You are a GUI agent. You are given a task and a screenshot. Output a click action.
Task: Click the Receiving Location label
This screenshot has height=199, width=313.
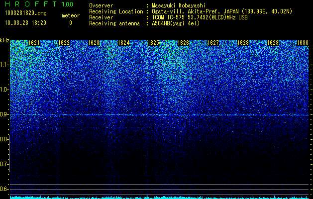tap(116, 11)
